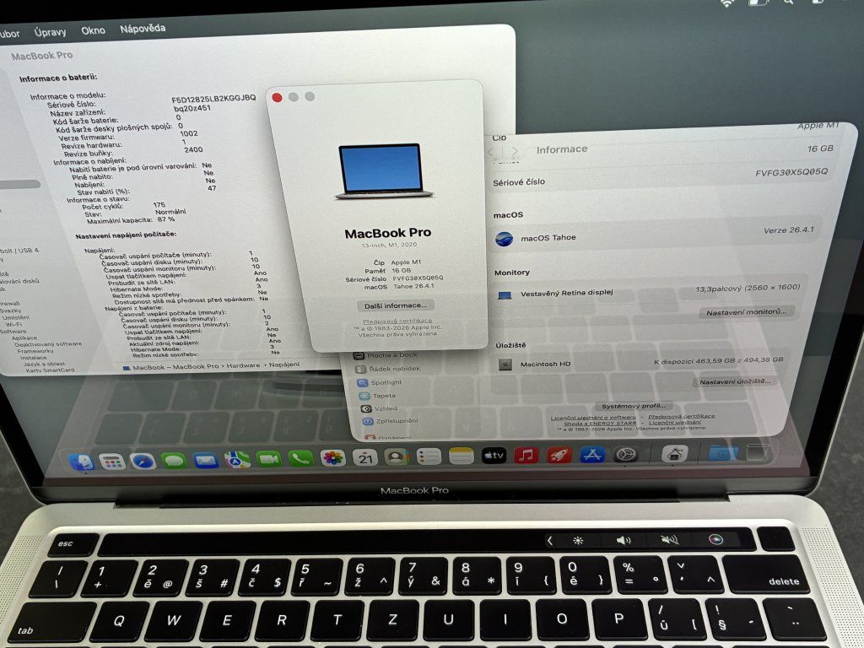The image size is (864, 648).
Task: Click the battery serial F5D12825LB2KGGJBQ
Action: point(213,99)
